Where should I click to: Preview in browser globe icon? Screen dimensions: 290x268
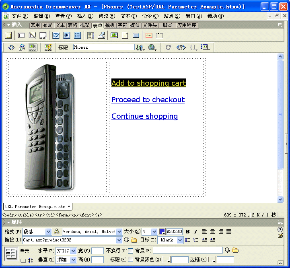coord(152,47)
